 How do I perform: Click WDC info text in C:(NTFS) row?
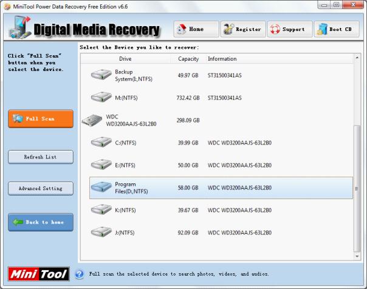click(239, 143)
